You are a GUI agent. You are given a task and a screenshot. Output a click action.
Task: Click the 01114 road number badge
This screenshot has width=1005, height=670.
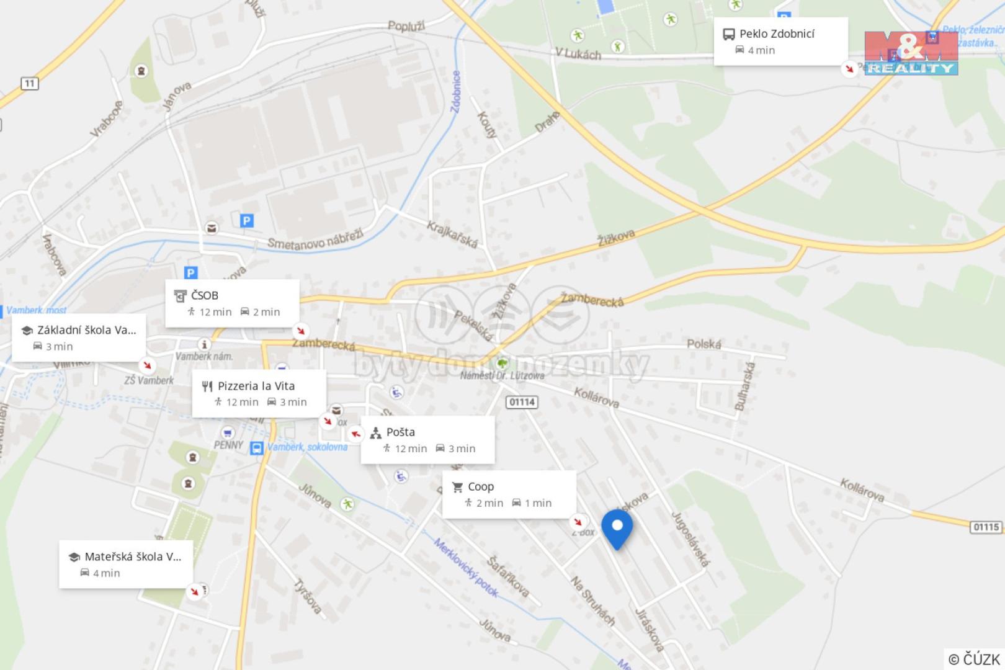click(522, 402)
